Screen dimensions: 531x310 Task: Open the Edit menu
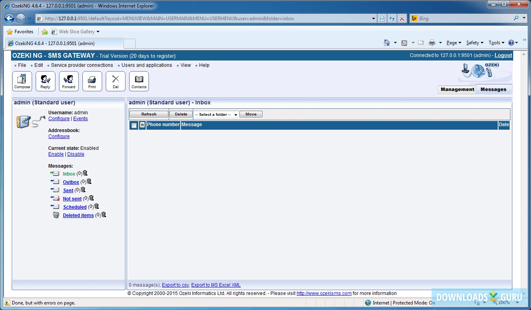click(39, 65)
